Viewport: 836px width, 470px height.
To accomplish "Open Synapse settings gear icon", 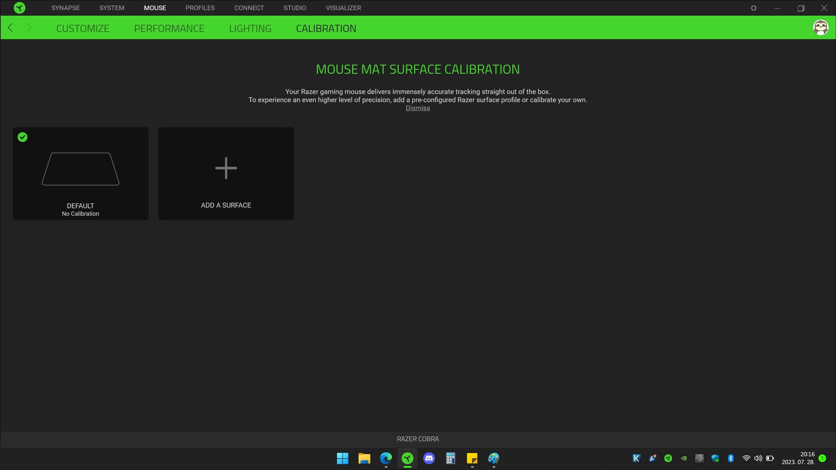I will click(x=753, y=8).
